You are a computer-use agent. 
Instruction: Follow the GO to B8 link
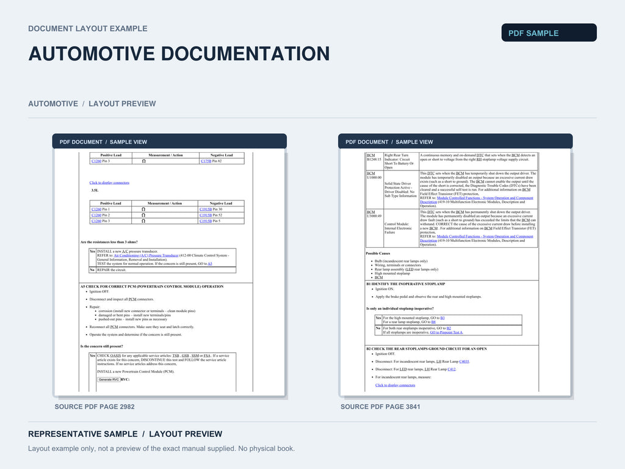tap(433, 322)
